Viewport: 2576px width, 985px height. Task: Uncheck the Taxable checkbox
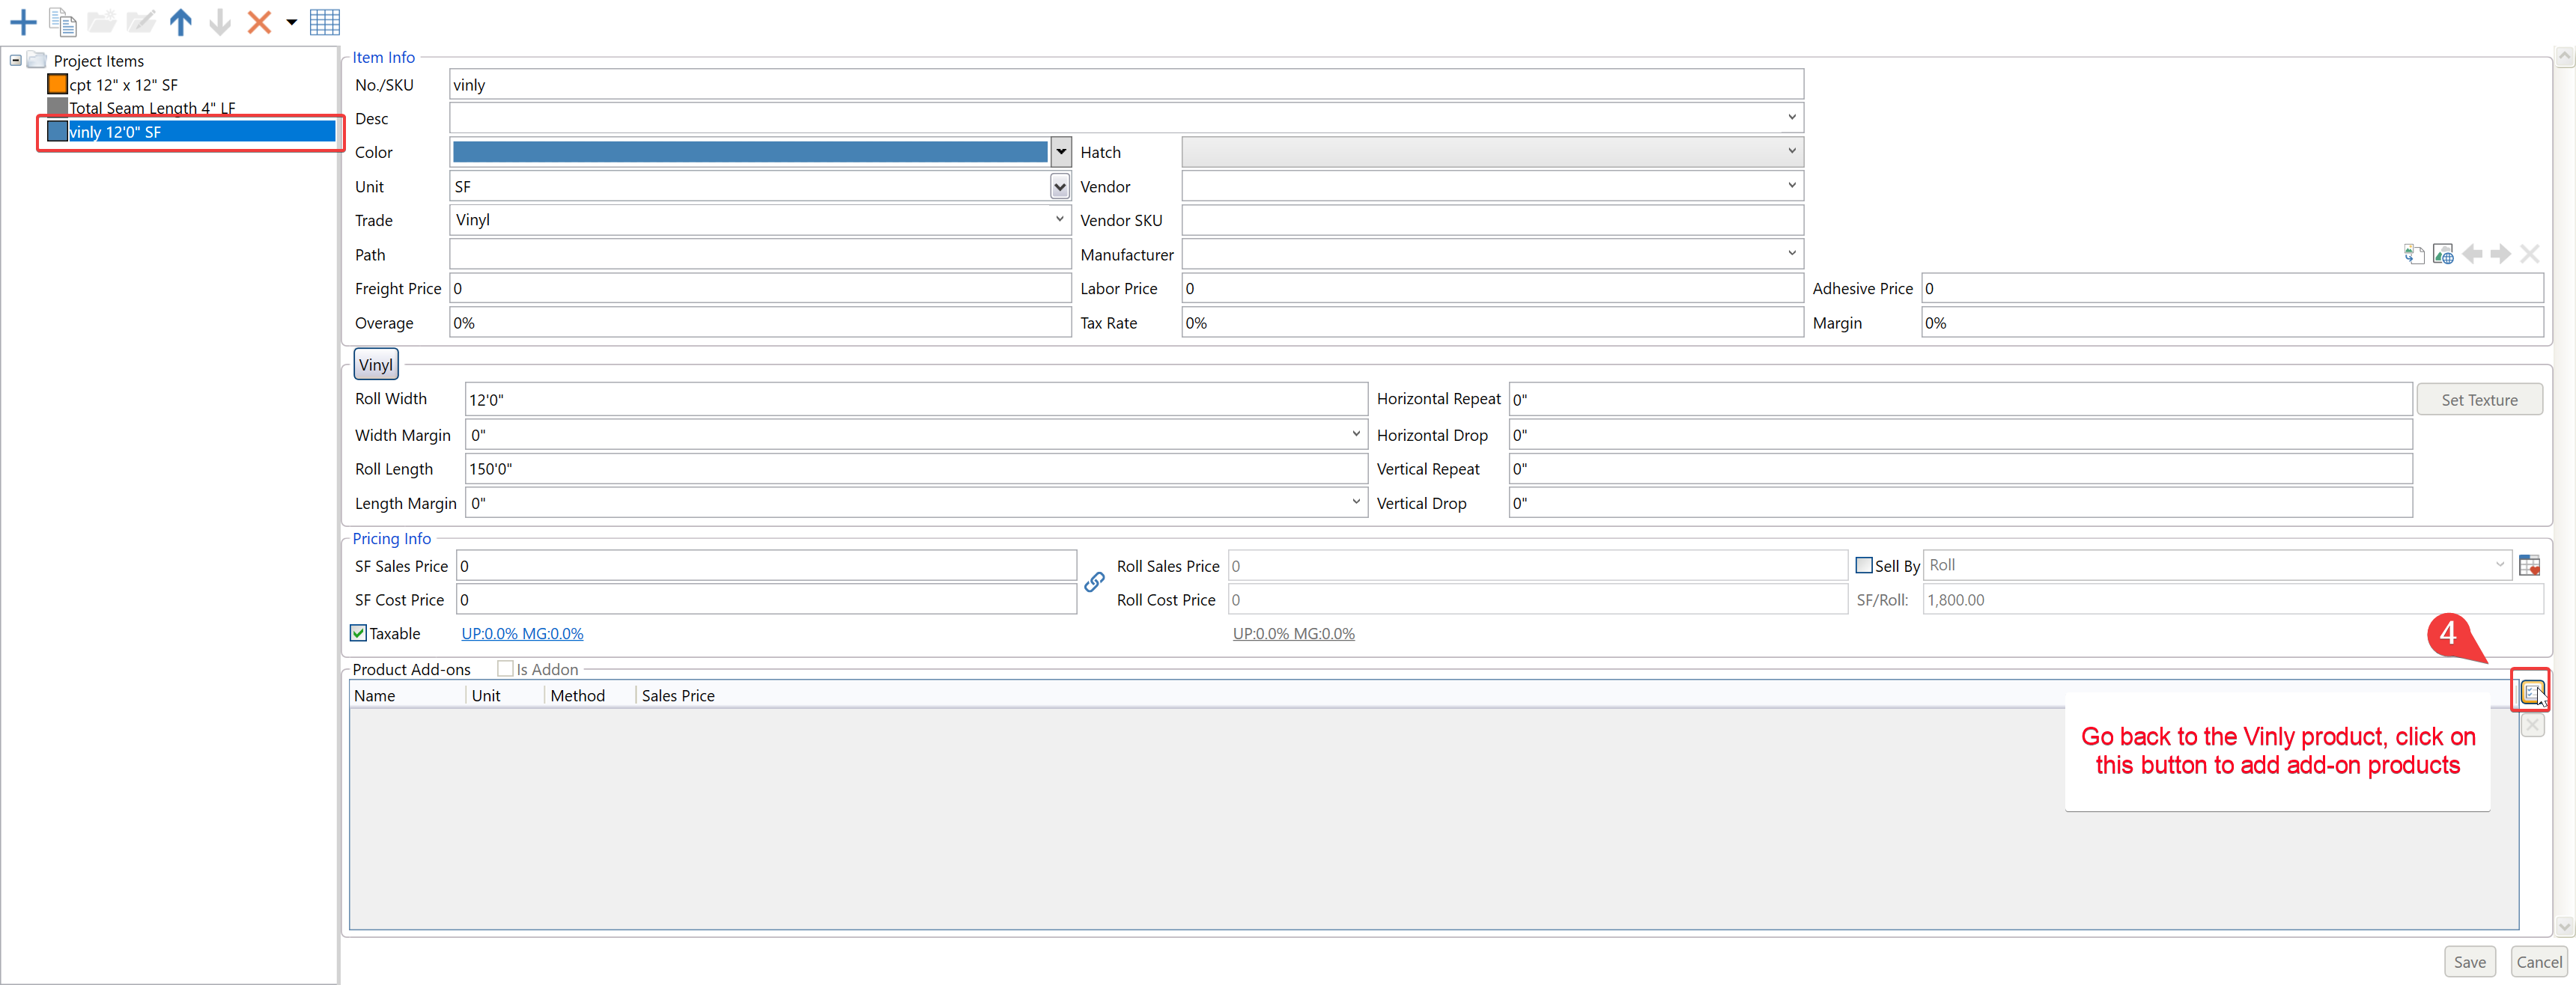359,633
